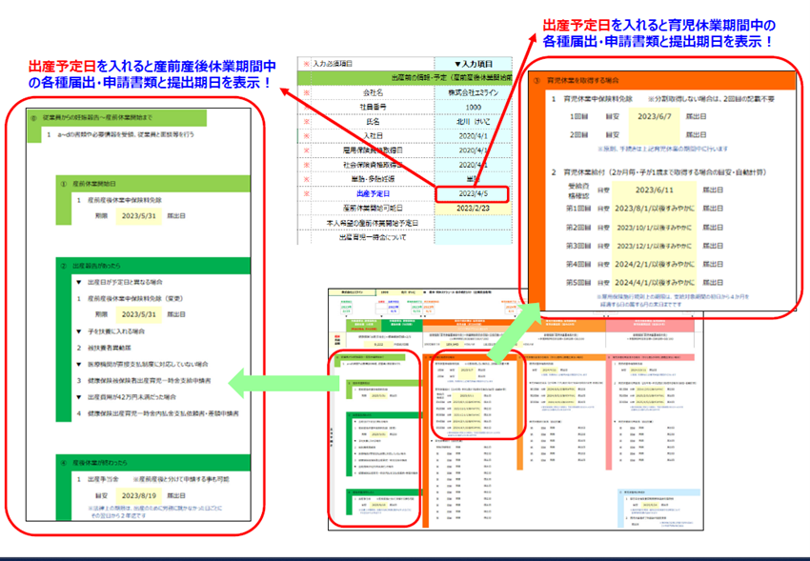The image size is (810, 561).
Task: Select 2023/5/31 deadline under 産前休業開始日 section
Action: [138, 216]
